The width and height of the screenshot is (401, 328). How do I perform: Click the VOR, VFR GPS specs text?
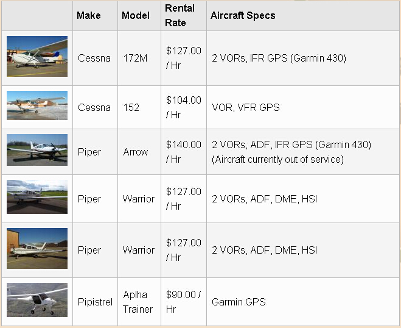pyautogui.click(x=246, y=107)
